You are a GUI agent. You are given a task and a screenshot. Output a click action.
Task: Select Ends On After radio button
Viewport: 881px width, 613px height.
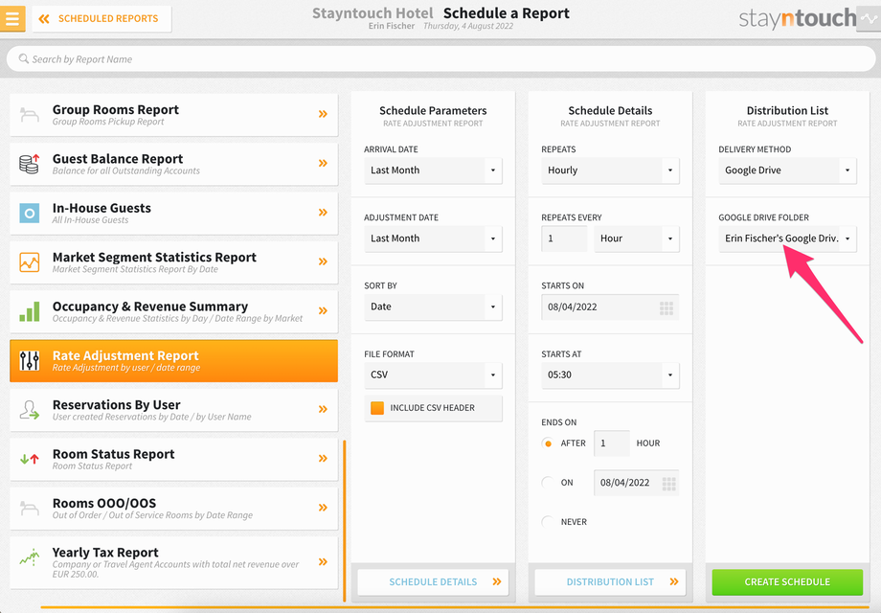tap(548, 443)
